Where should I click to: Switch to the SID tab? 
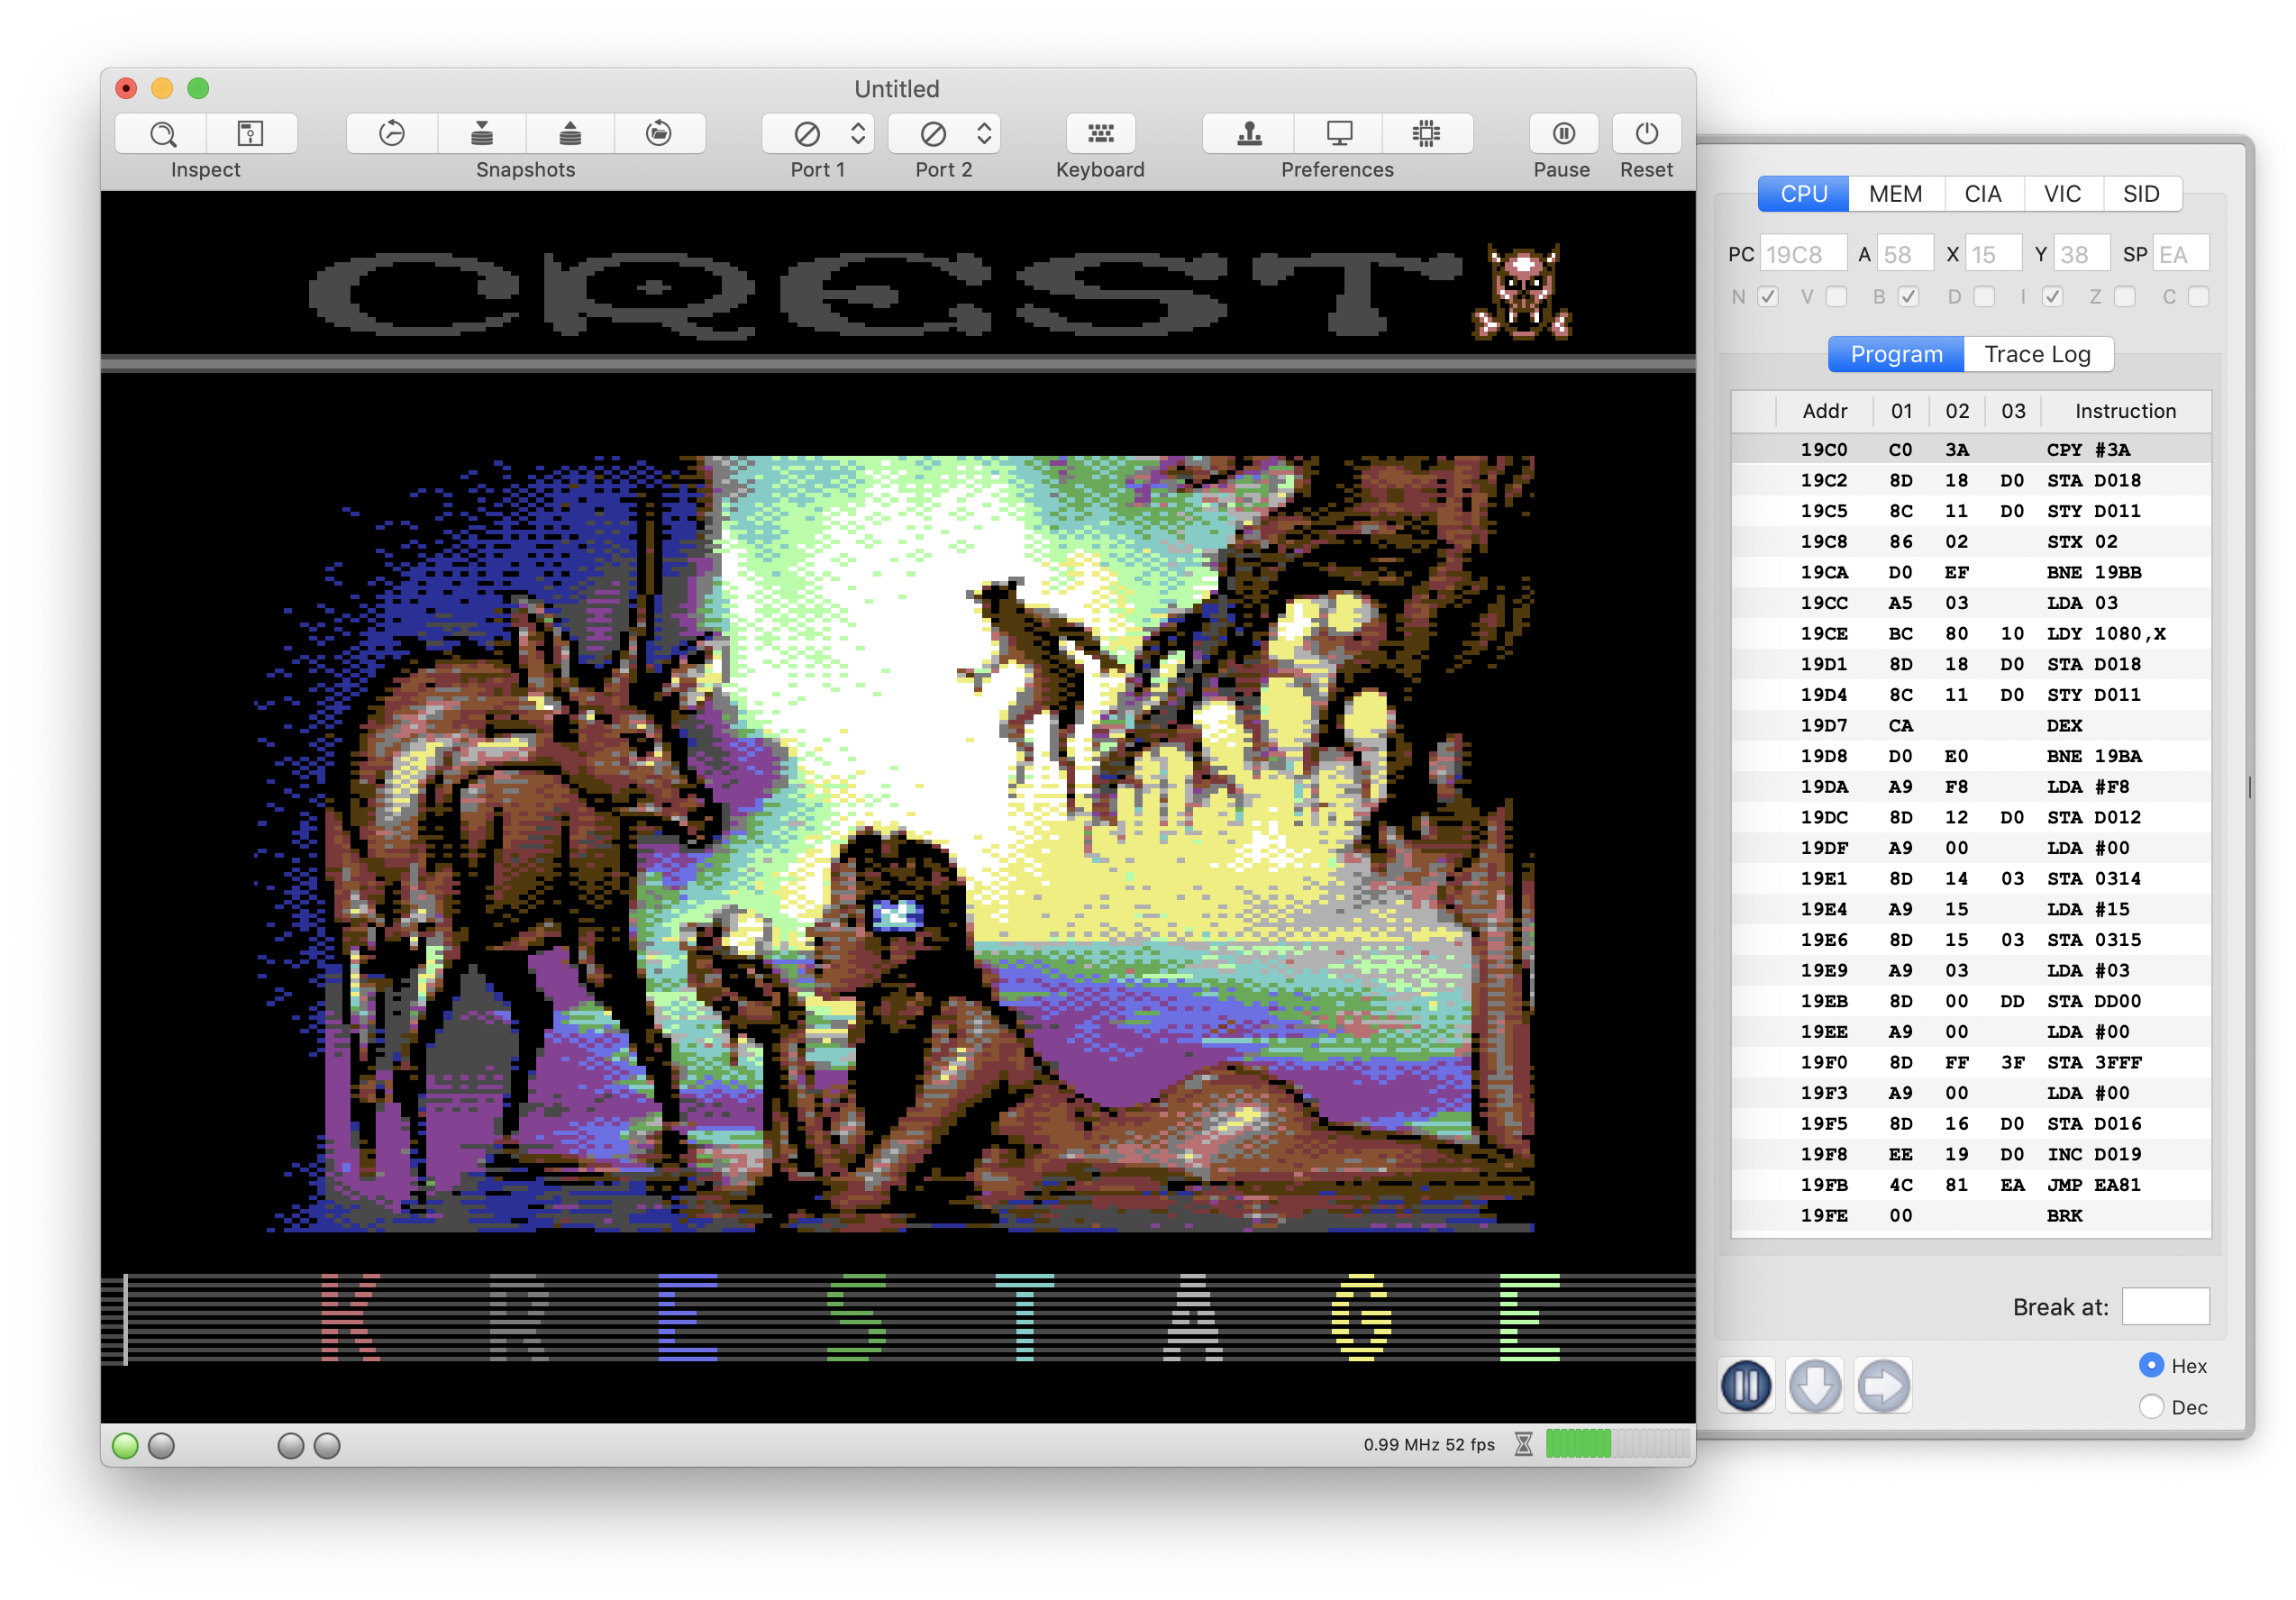click(2141, 194)
